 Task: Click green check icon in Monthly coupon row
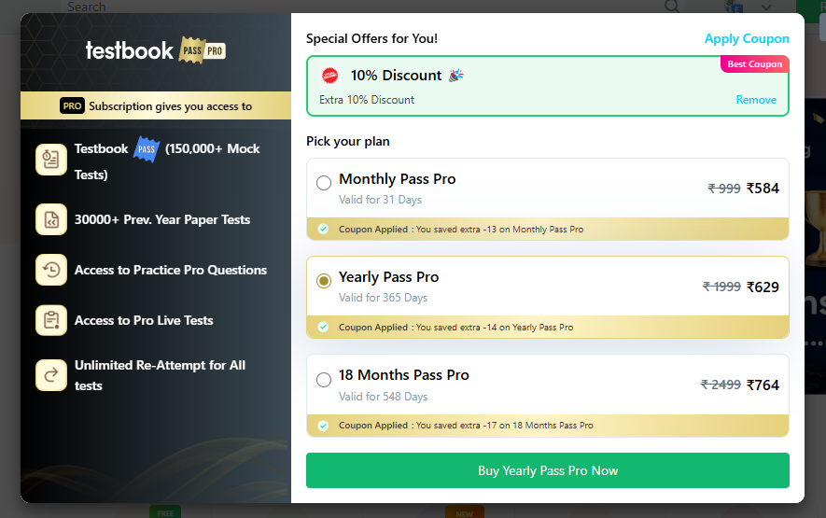click(324, 230)
